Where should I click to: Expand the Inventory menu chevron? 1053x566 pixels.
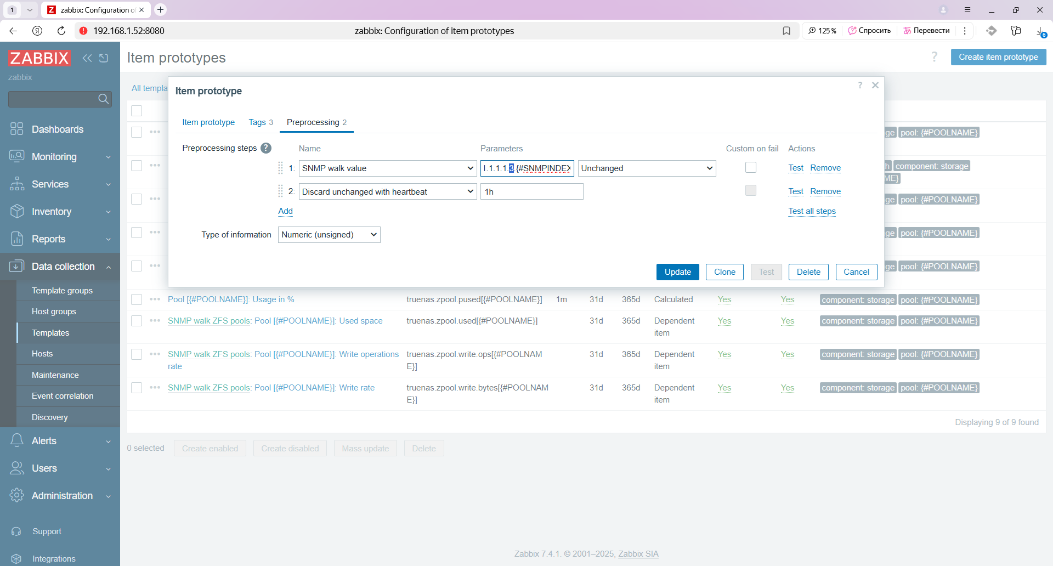tap(109, 212)
